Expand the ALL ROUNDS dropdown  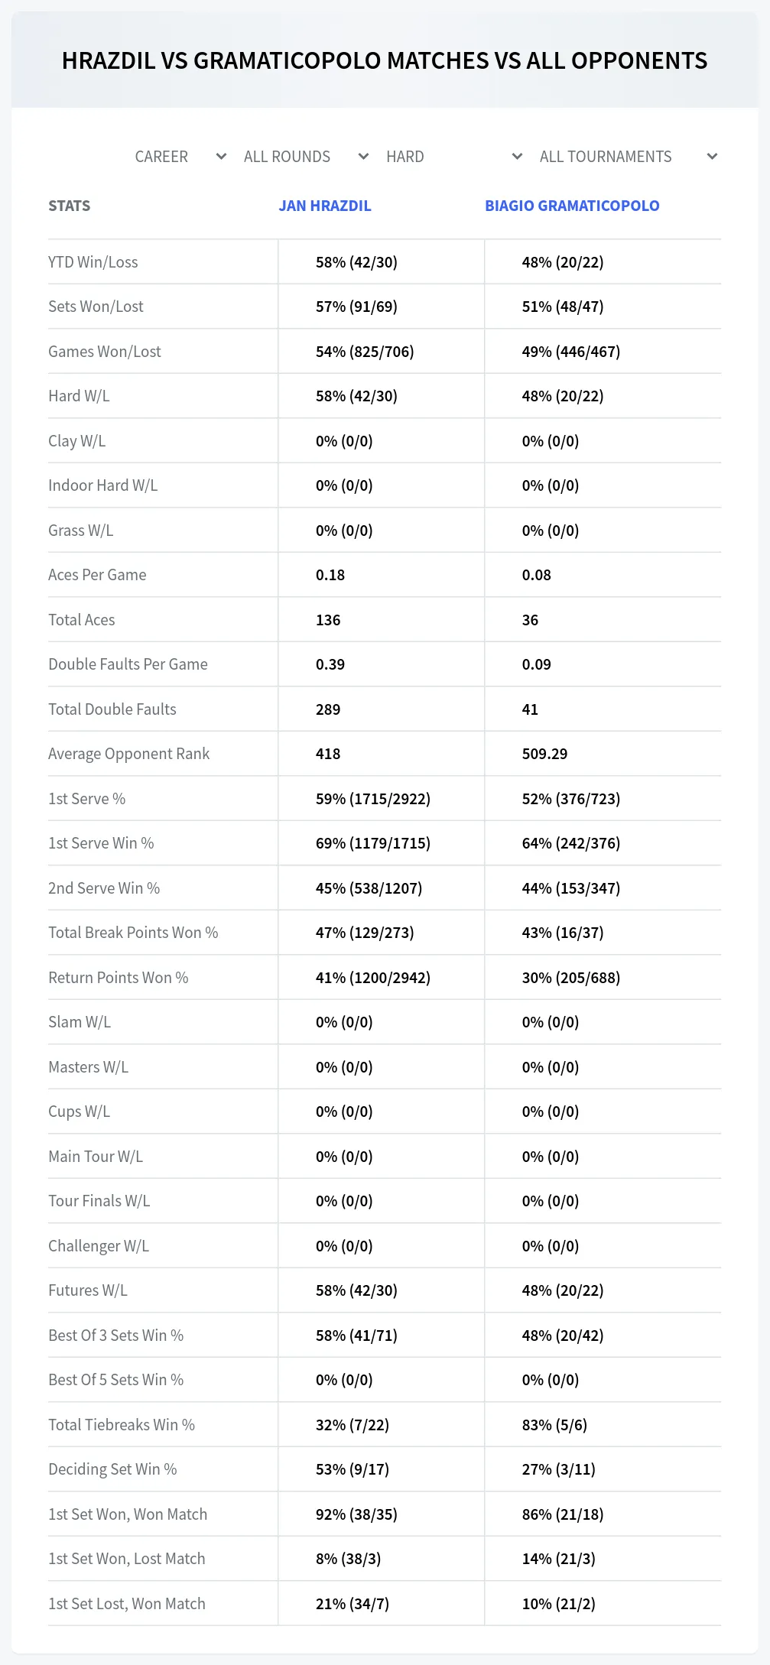click(306, 157)
